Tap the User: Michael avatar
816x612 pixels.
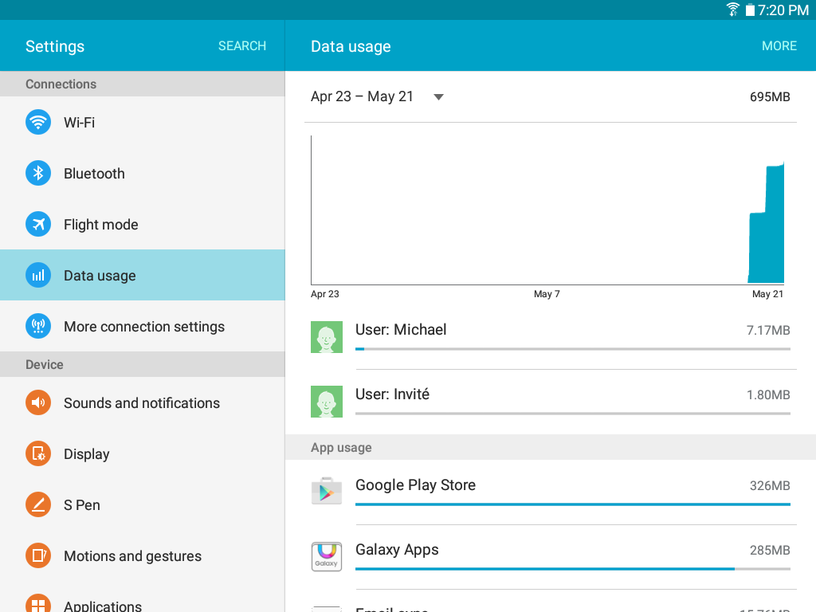[326, 337]
